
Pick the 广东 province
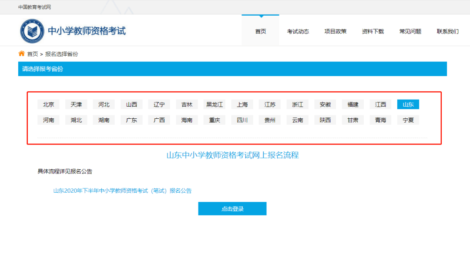point(131,120)
